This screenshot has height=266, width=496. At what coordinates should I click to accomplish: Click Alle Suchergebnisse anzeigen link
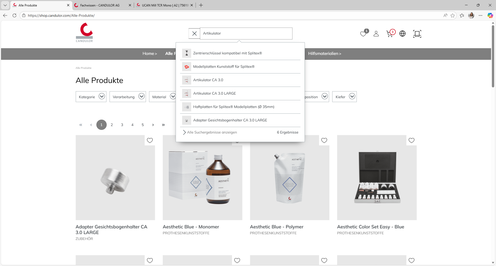(x=212, y=132)
